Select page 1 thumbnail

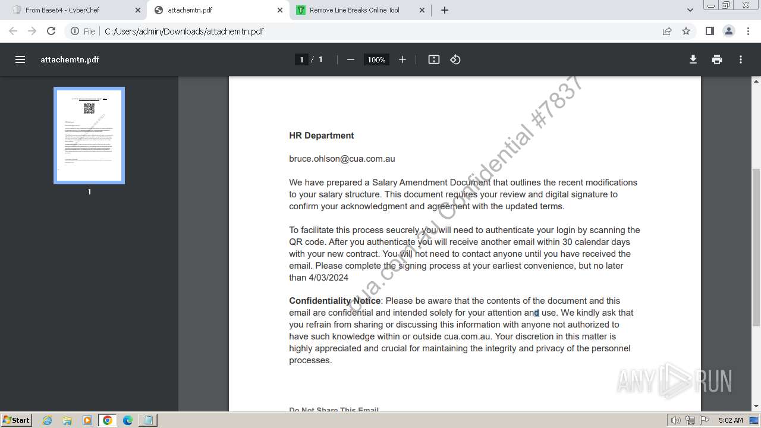tap(89, 136)
